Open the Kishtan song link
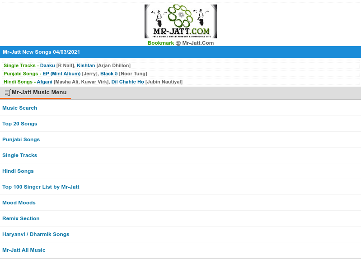361x259 pixels. (86, 65)
